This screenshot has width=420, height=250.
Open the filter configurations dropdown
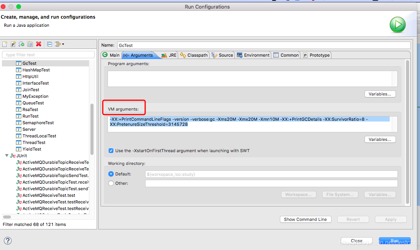tap(59, 44)
